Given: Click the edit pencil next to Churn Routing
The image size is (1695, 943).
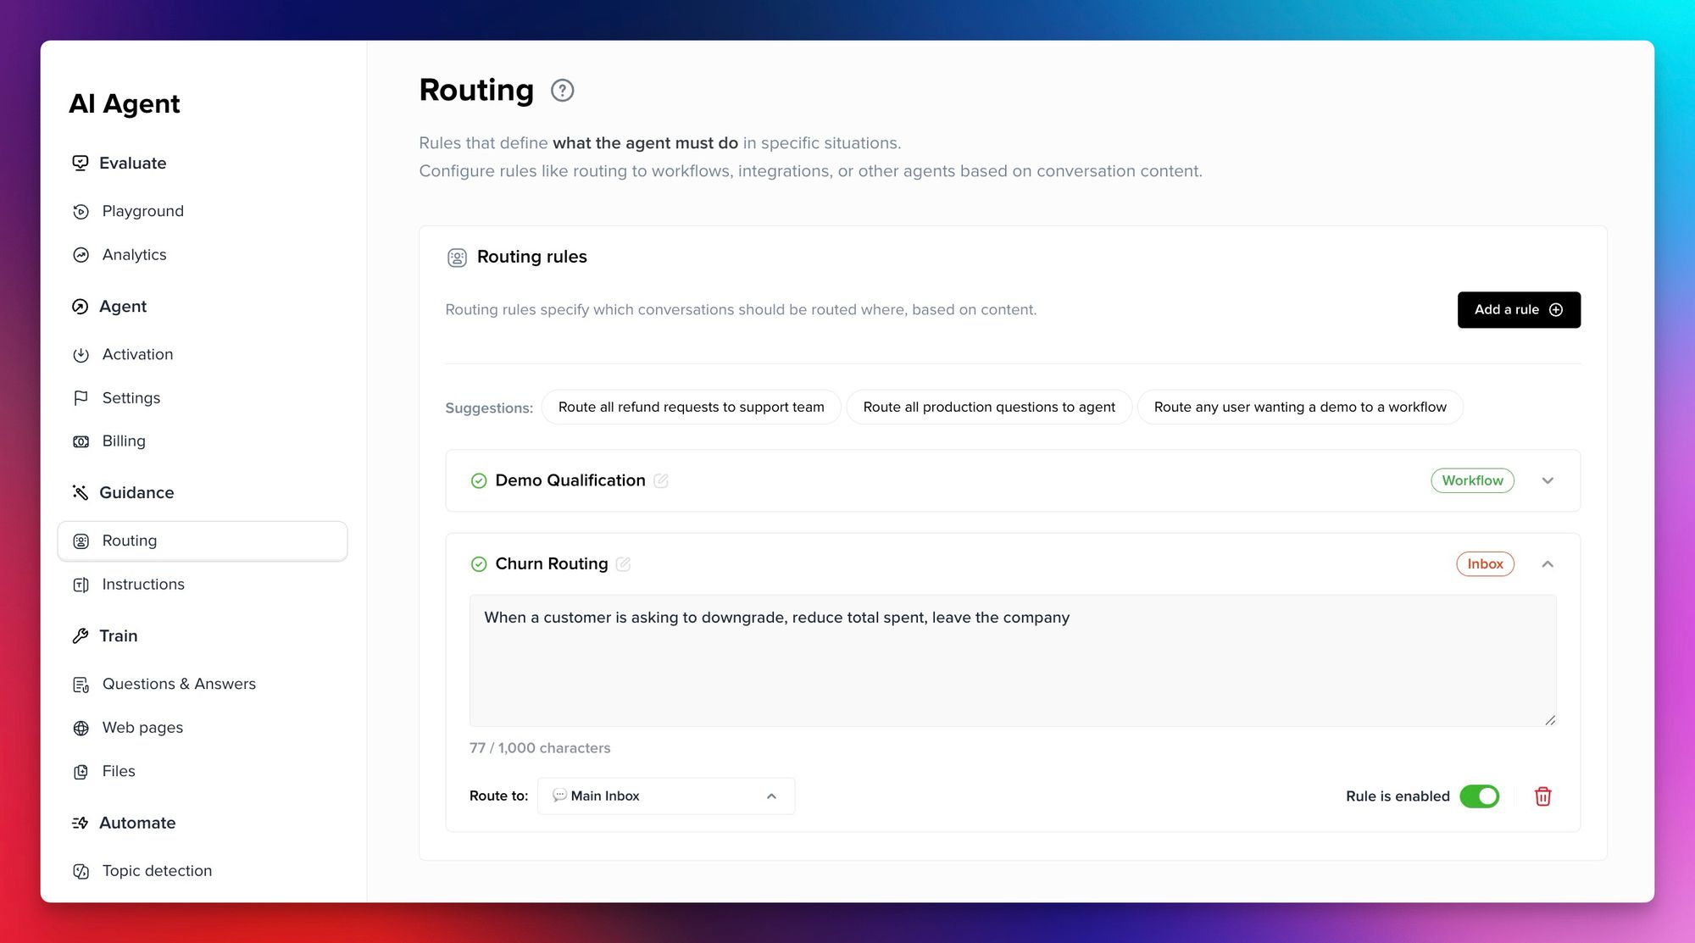Looking at the screenshot, I should click(x=624, y=564).
